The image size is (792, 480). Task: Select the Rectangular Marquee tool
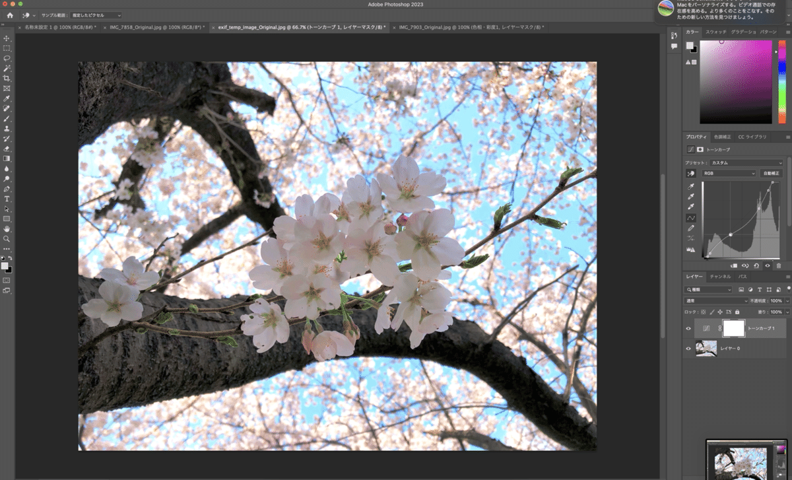[x=7, y=48]
